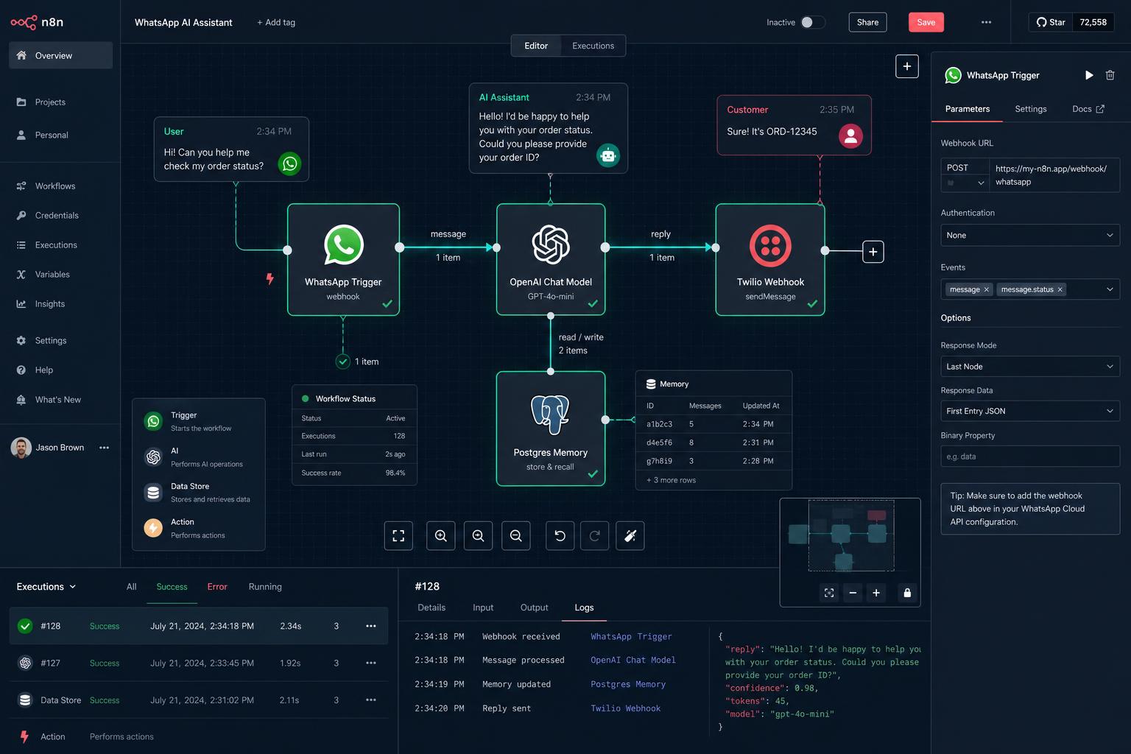Show the Input tab of execution #128

tap(483, 607)
